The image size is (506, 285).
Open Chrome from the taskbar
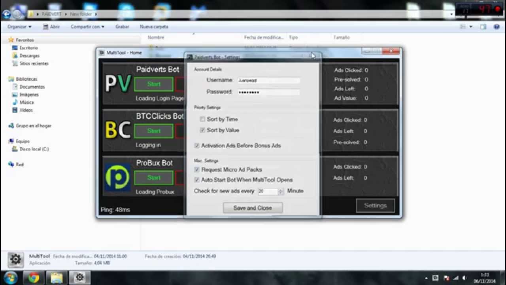(x=34, y=277)
